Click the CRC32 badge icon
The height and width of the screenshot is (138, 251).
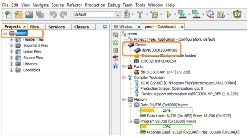click(136, 61)
